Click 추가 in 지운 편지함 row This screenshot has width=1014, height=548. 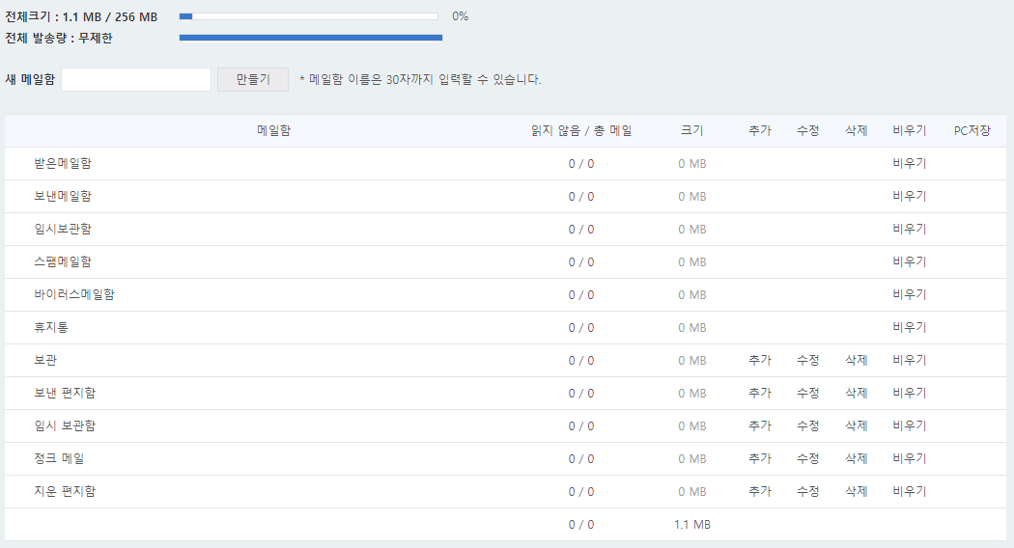760,491
